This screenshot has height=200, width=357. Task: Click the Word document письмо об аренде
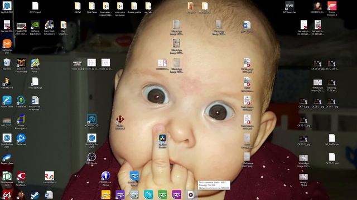coord(35,101)
